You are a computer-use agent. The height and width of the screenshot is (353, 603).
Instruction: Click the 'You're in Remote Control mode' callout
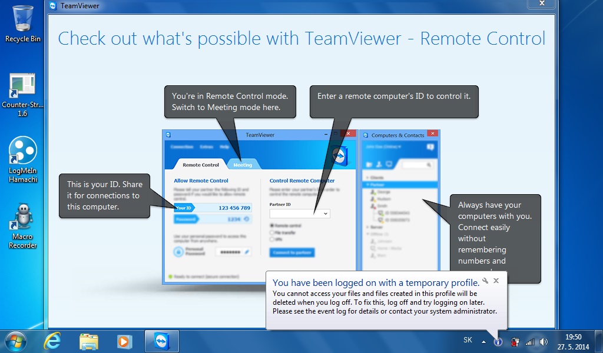point(230,101)
